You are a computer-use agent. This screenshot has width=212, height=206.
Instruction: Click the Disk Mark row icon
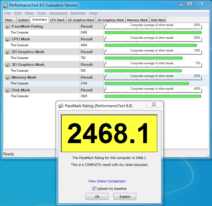[x=8, y=90]
